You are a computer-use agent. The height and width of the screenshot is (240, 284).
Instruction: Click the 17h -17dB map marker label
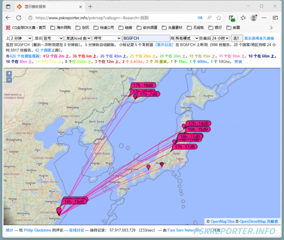point(185,147)
